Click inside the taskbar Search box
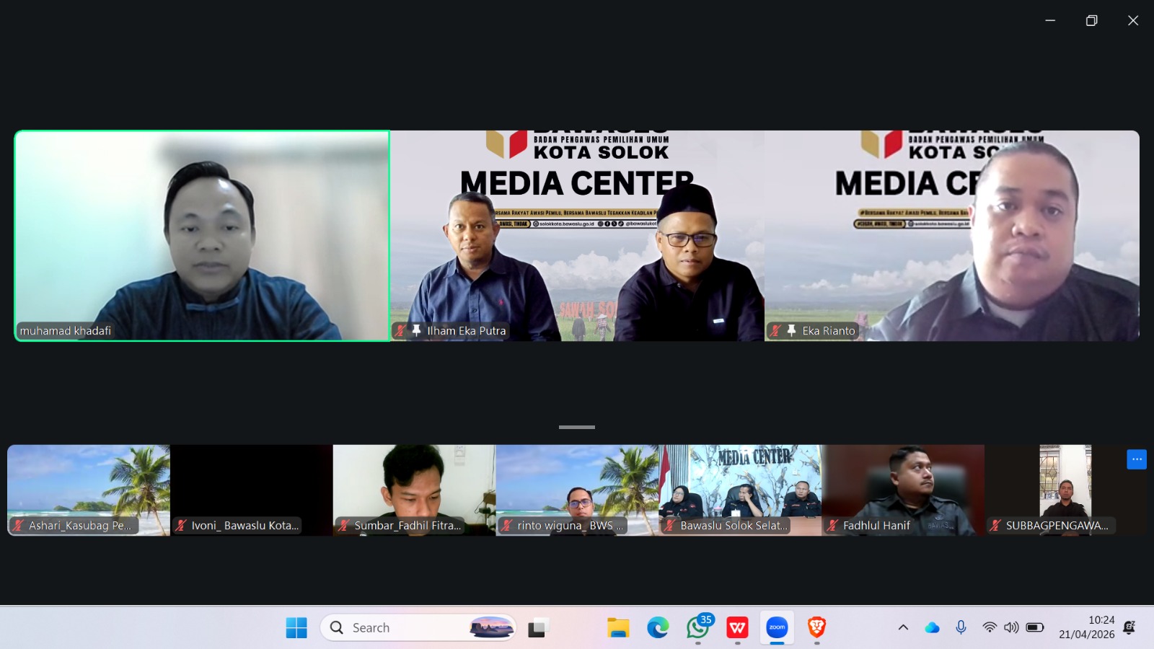Viewport: 1154px width, 649px height. pyautogui.click(x=393, y=627)
